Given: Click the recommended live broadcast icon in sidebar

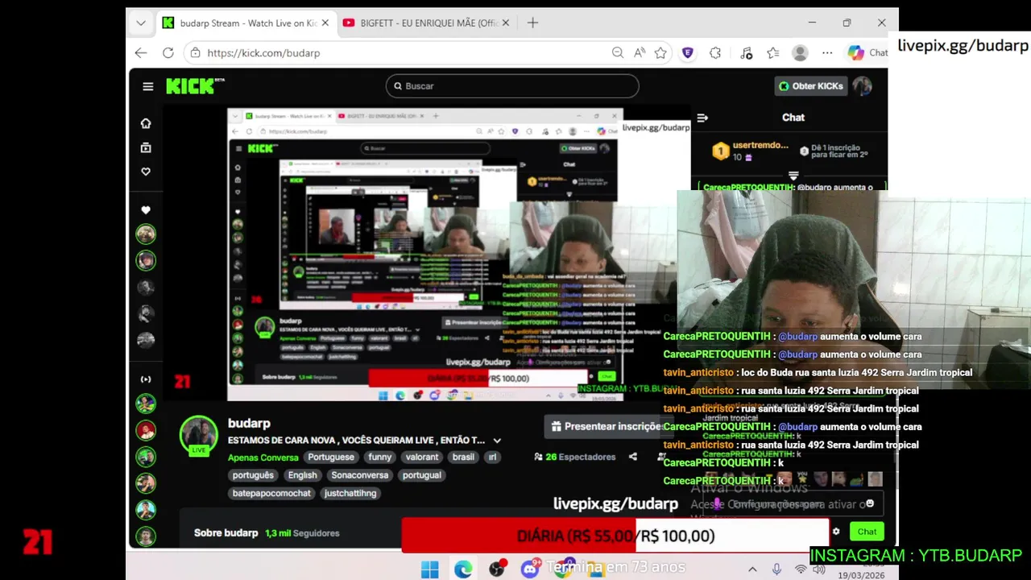Looking at the screenshot, I should 146,379.
